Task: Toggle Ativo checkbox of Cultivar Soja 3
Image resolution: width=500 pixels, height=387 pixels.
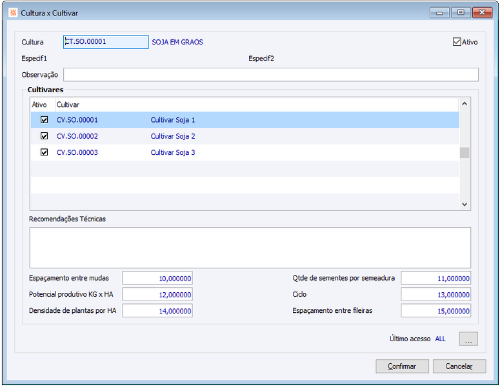Action: pyautogui.click(x=44, y=152)
